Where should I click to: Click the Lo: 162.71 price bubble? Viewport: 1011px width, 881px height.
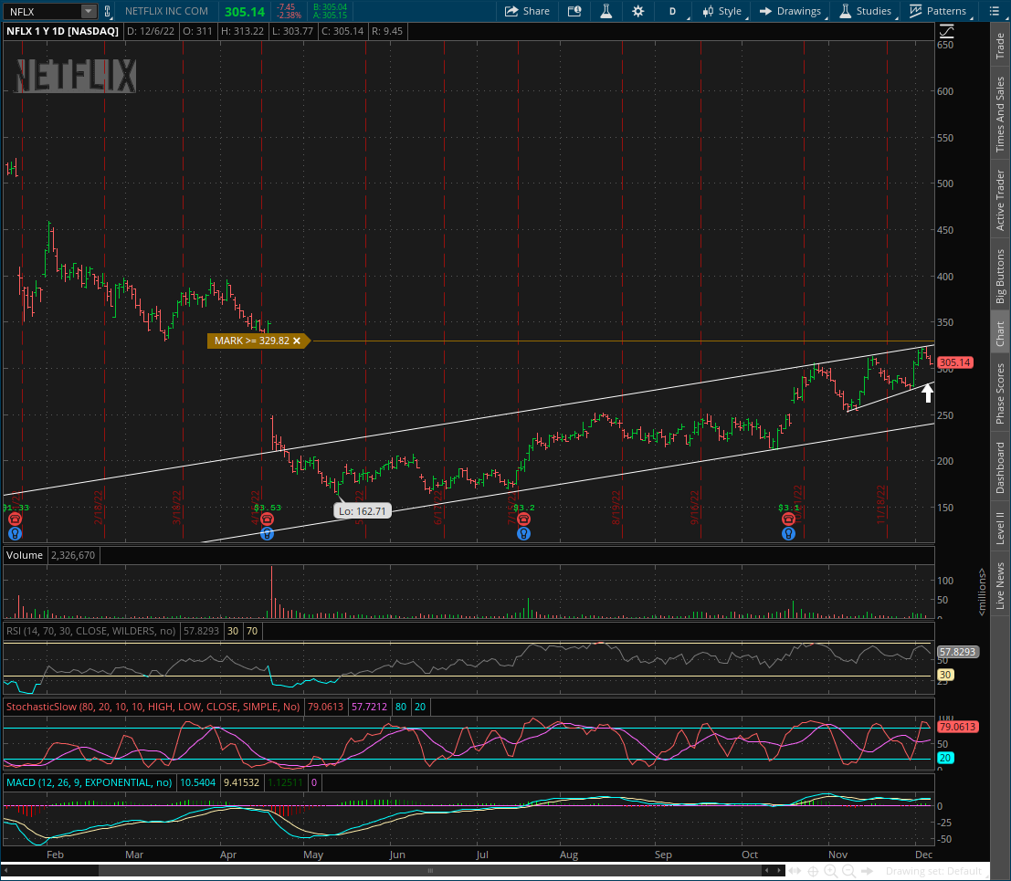tap(363, 511)
